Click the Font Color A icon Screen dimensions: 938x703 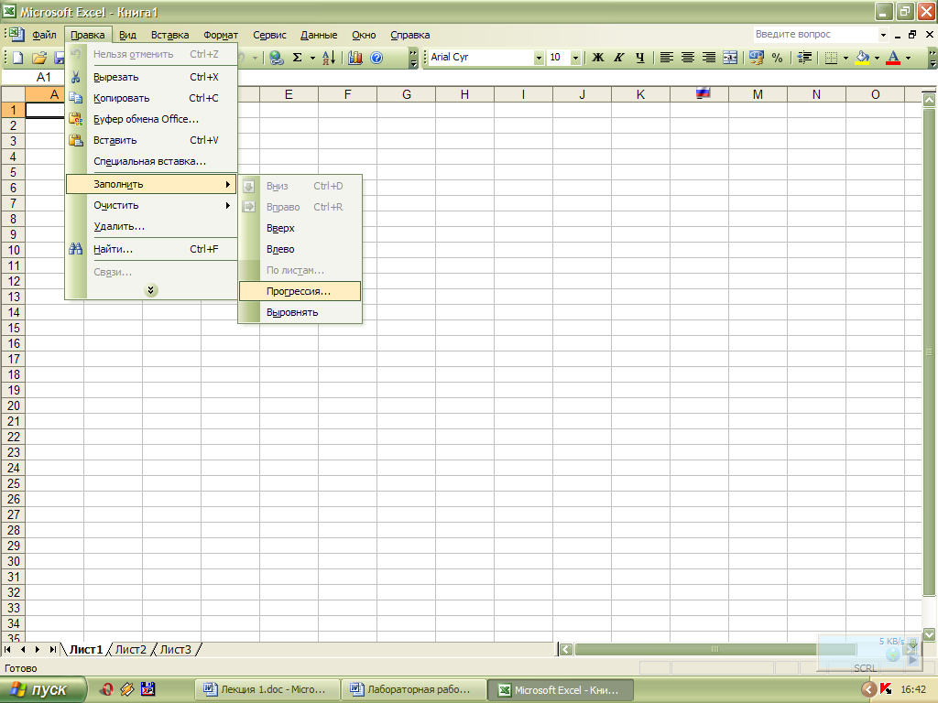(x=893, y=58)
